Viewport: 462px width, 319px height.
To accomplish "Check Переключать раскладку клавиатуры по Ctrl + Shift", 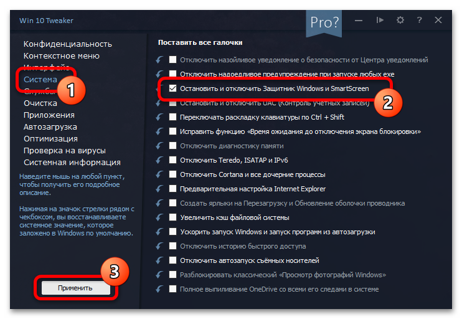I will click(172, 117).
